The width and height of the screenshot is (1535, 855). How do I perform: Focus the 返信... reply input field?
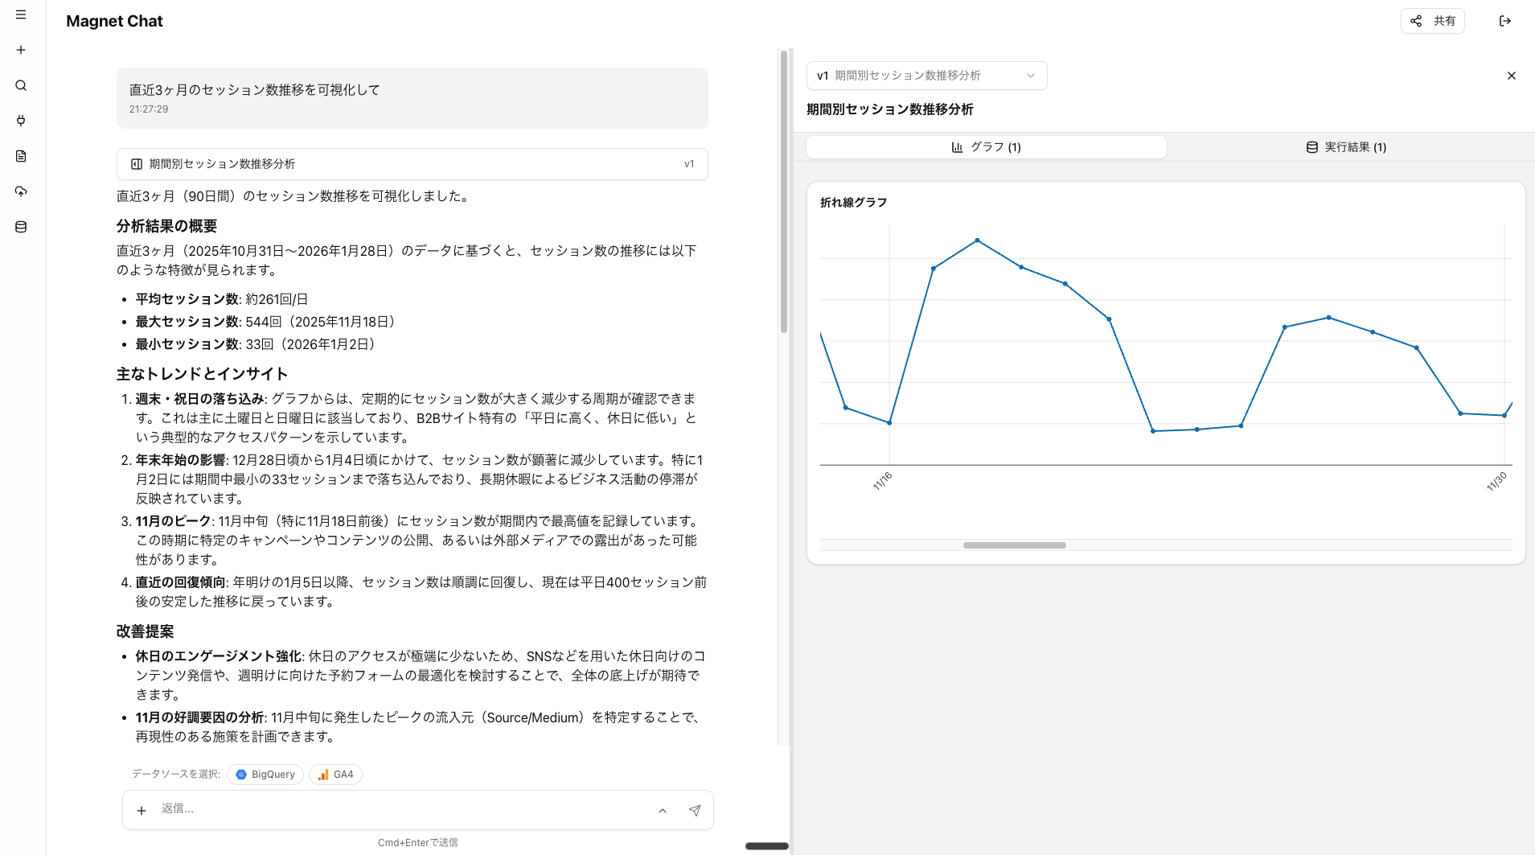[x=402, y=809]
